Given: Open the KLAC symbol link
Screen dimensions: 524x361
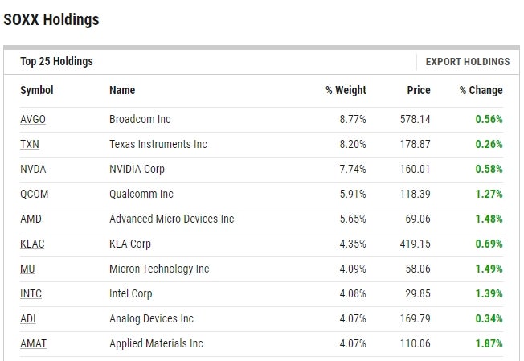Looking at the screenshot, I should (33, 244).
